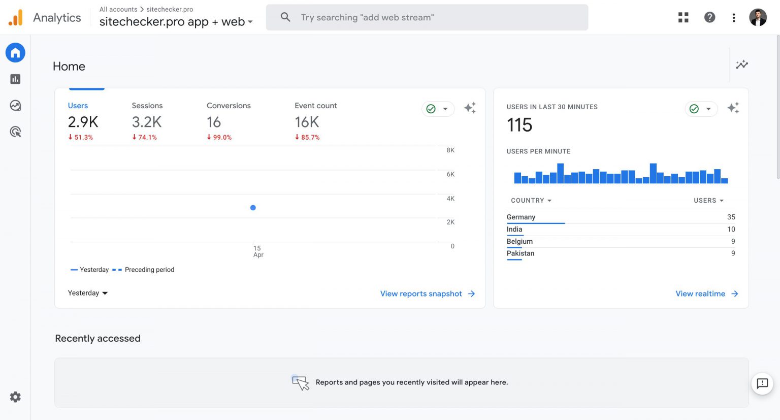Open the Yesterday date range dropdown

[87, 293]
